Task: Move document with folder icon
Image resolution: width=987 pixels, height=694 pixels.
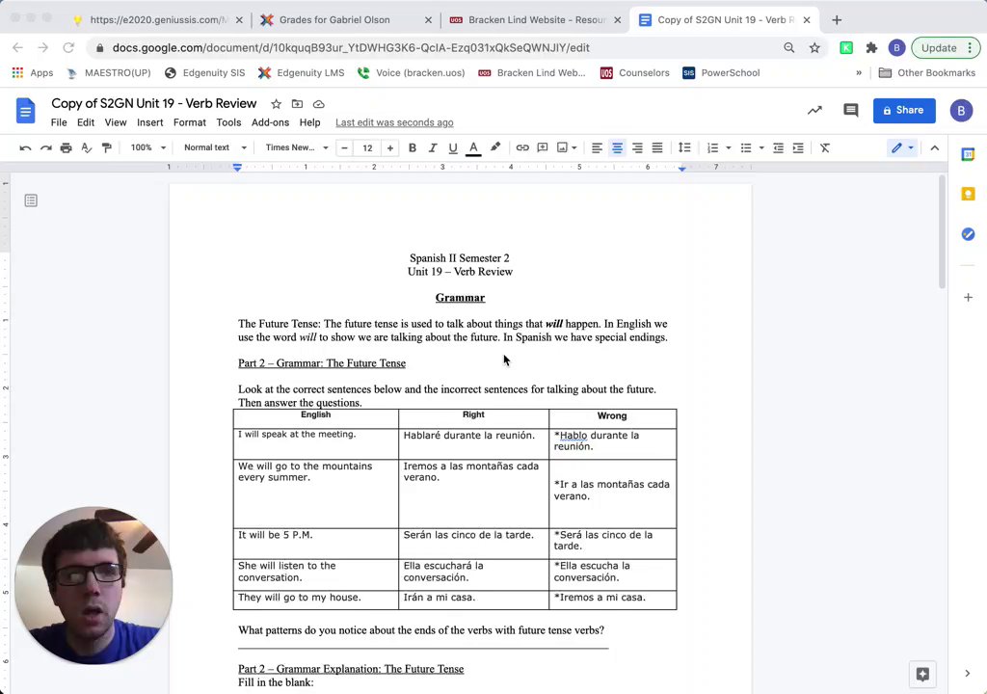Action: click(297, 104)
